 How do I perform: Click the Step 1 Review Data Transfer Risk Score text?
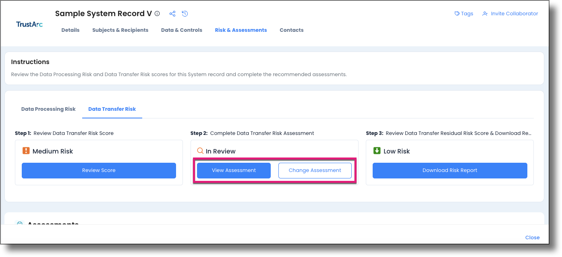[x=64, y=133]
